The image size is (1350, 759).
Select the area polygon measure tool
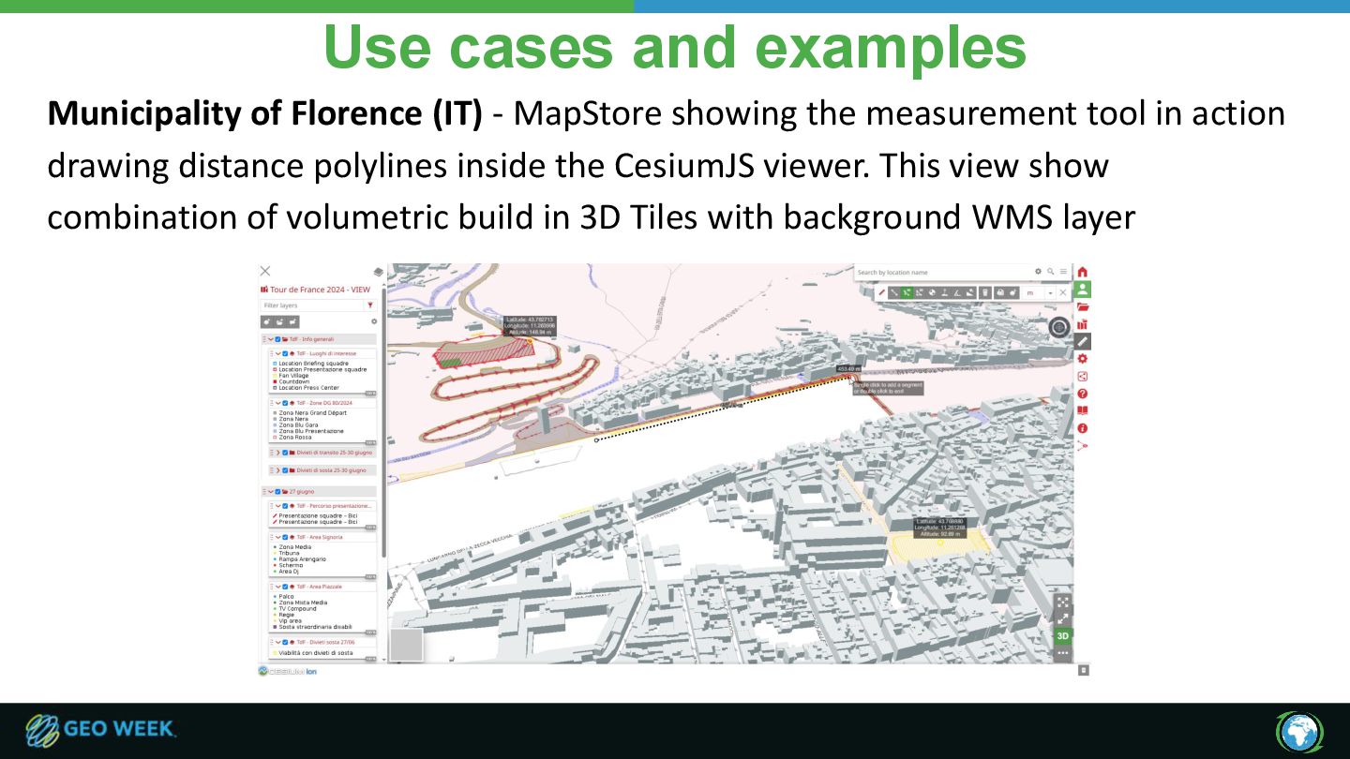click(x=919, y=292)
